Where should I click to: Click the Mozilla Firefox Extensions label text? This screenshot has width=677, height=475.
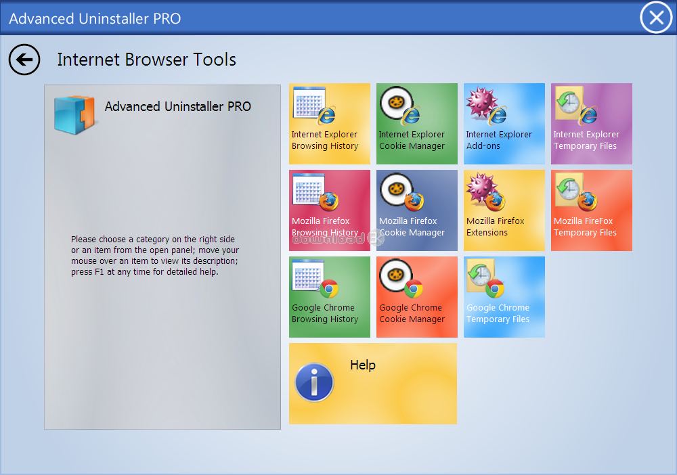(x=496, y=227)
